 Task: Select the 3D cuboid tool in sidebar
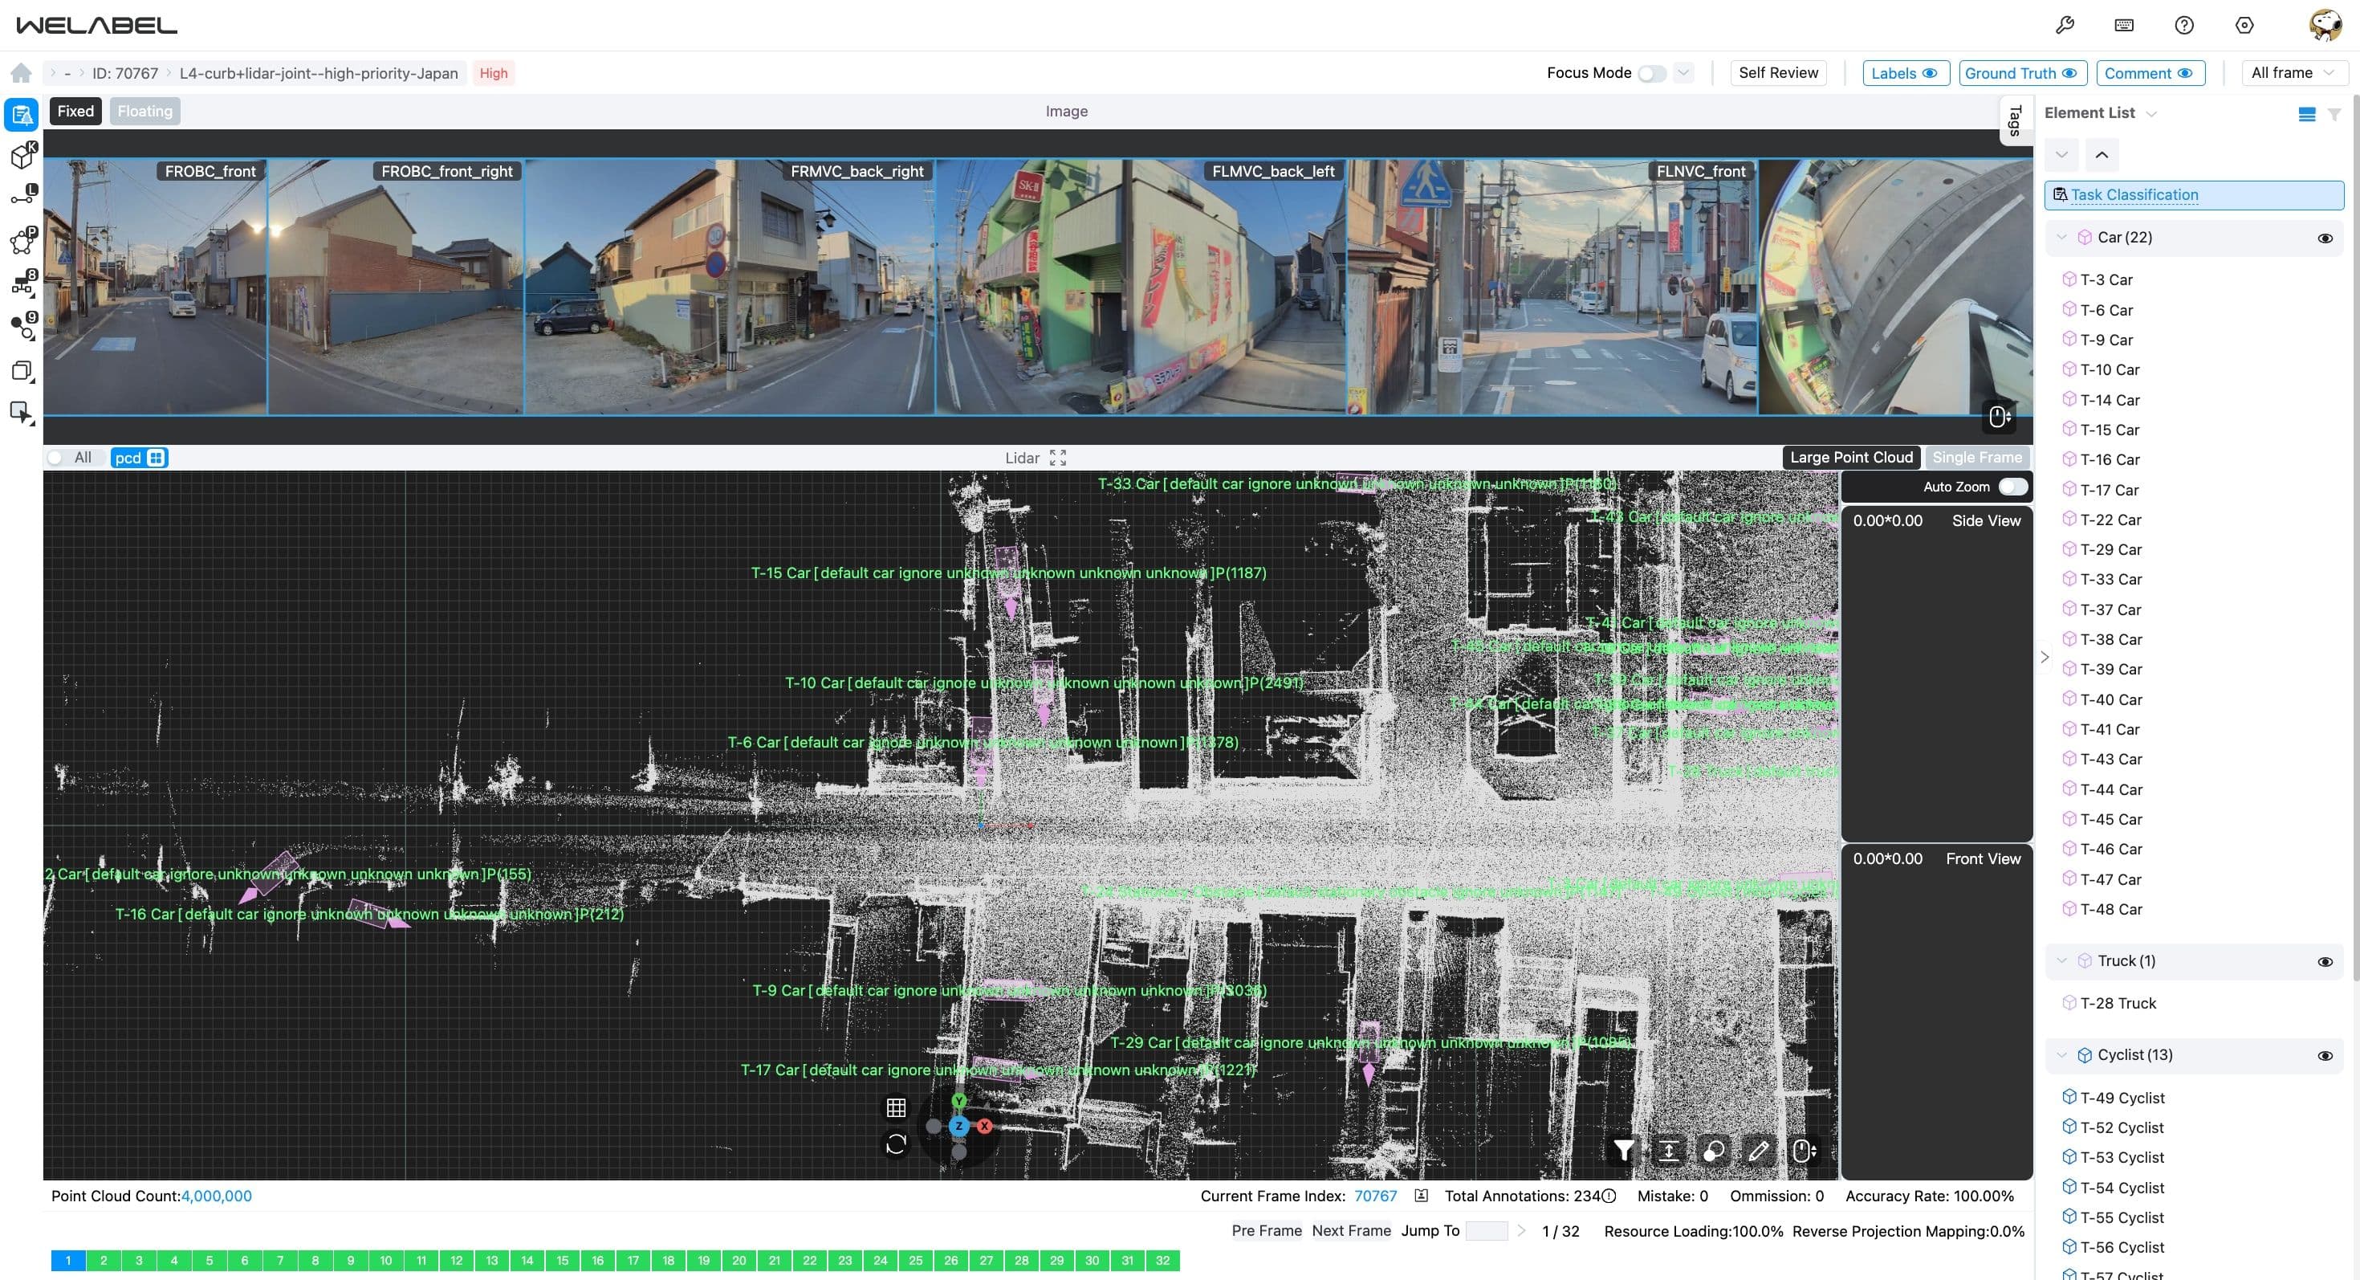tap(23, 157)
